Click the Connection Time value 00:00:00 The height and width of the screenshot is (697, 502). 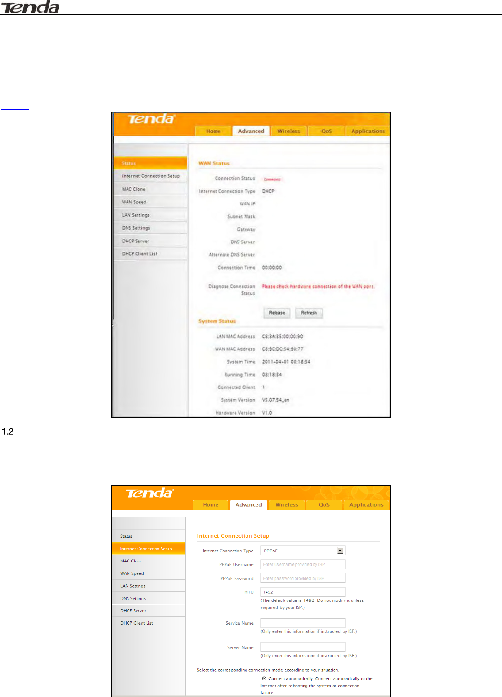click(x=272, y=268)
